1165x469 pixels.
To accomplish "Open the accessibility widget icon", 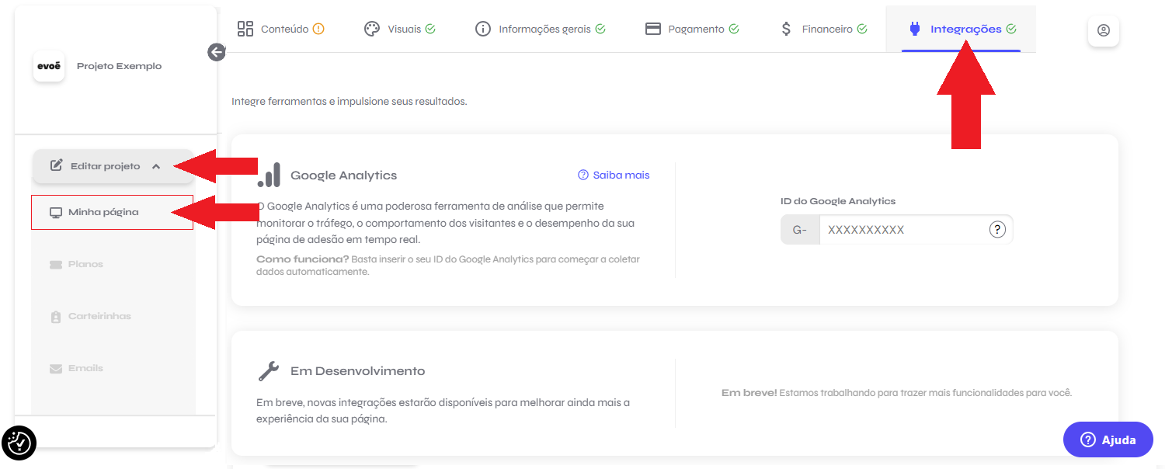I will click(19, 443).
